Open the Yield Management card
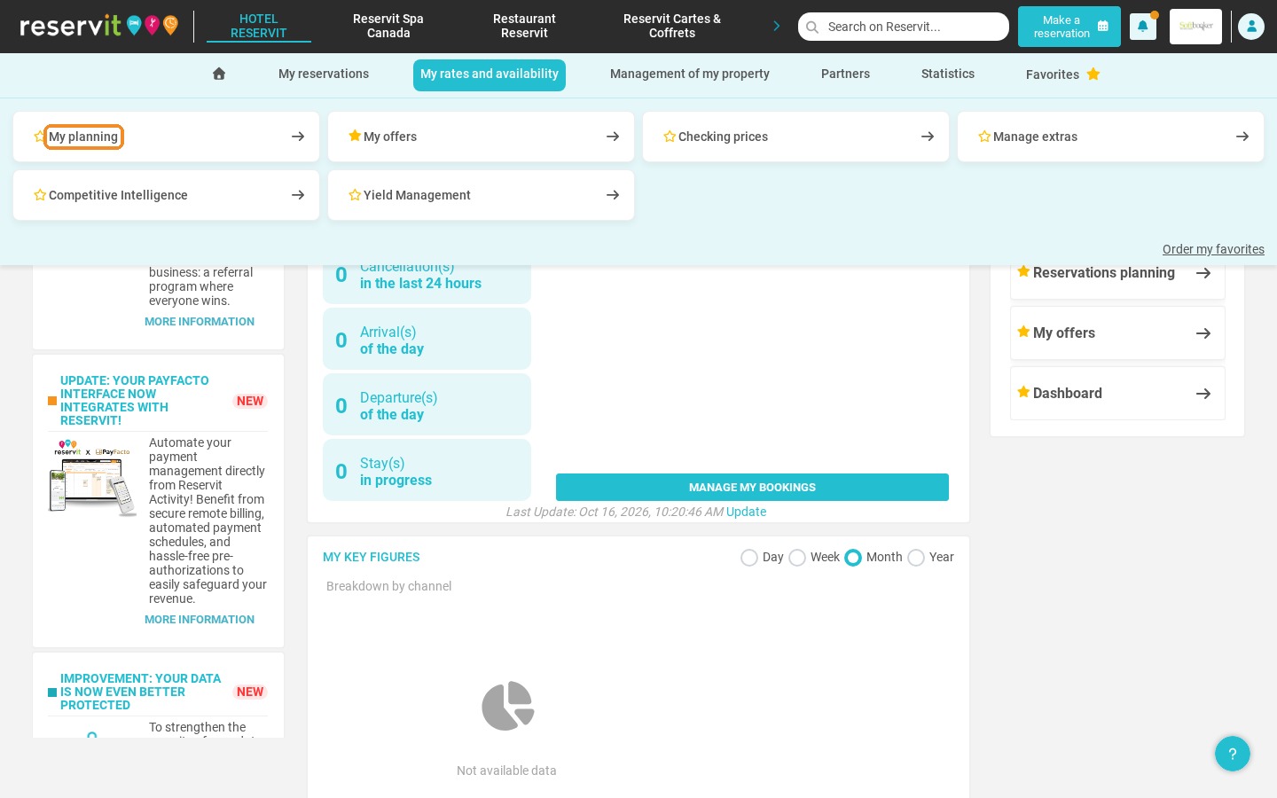 click(x=481, y=195)
